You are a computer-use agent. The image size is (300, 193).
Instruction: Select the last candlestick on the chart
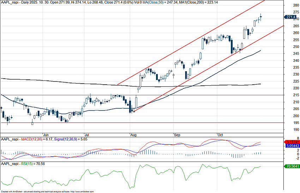(261, 17)
